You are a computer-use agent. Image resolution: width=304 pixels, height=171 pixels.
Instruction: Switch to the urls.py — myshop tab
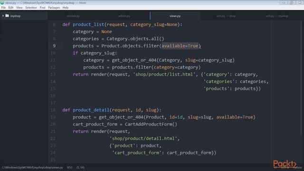click(x=277, y=16)
